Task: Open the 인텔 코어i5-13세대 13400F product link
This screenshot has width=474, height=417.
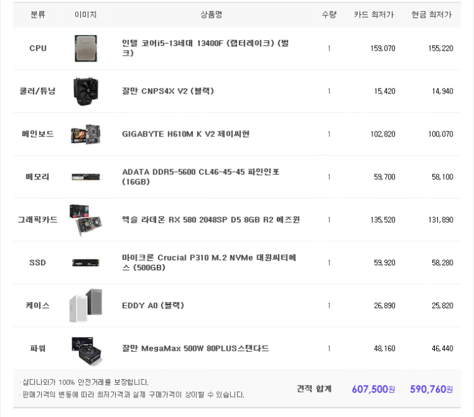Action: 205,48
